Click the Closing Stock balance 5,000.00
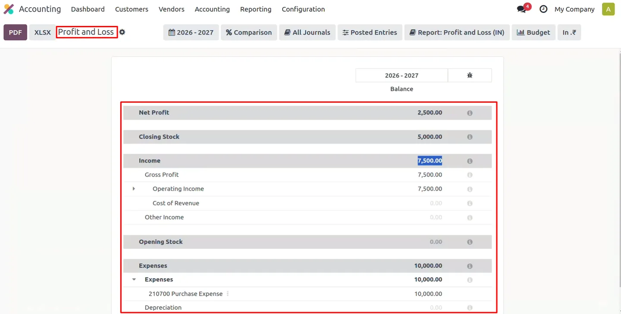 pos(430,137)
